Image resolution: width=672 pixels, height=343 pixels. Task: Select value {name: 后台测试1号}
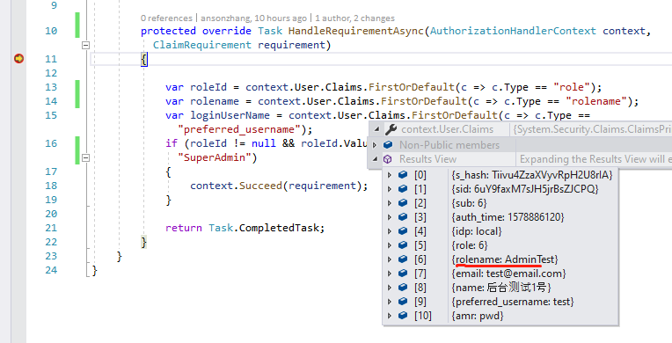(501, 288)
